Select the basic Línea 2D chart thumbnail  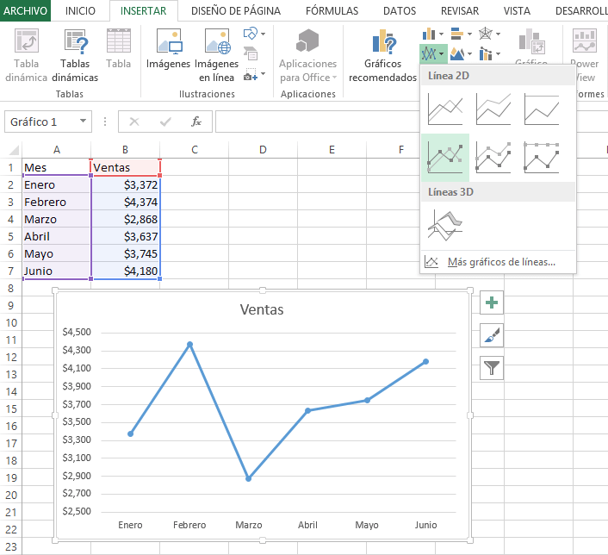[x=445, y=109]
